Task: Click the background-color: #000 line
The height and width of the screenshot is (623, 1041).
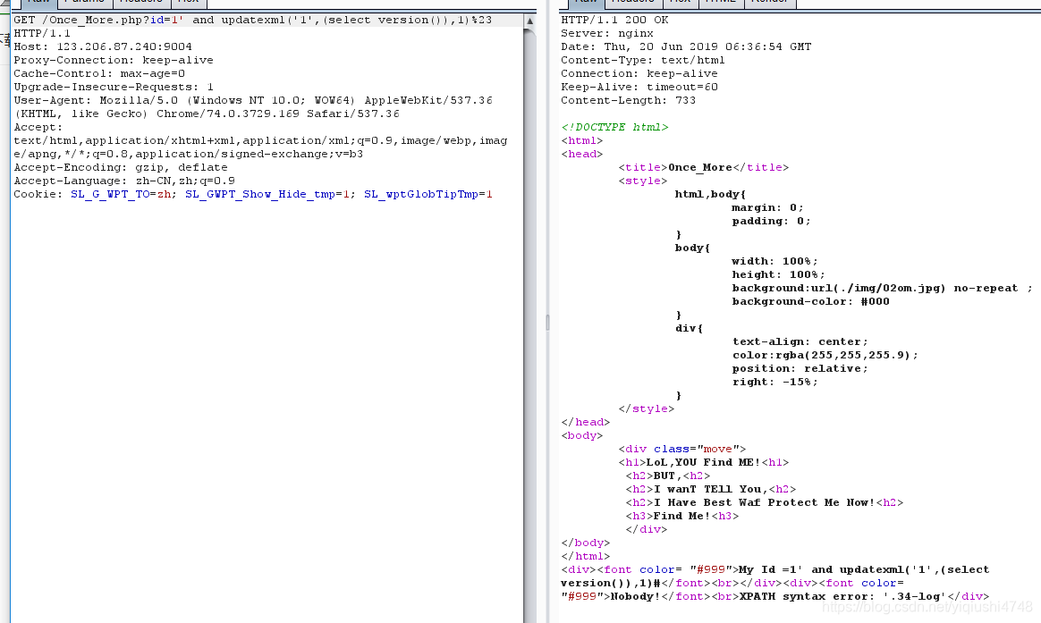Action: point(810,301)
